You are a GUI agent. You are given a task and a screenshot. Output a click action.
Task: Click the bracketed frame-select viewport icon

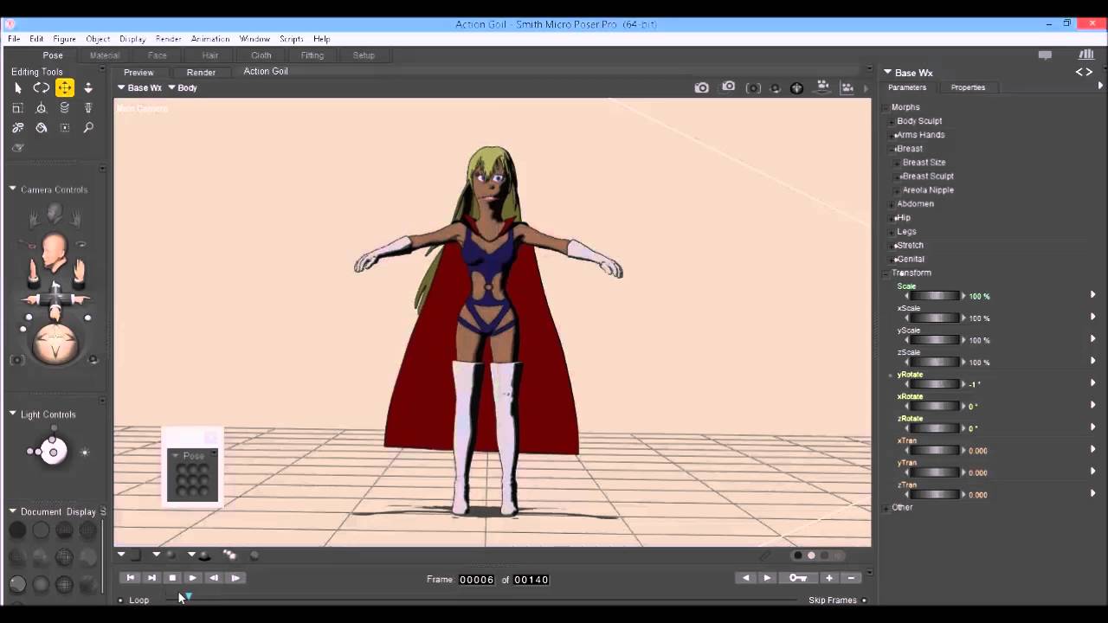click(x=754, y=88)
